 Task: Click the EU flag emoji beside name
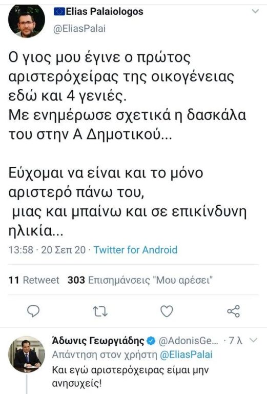tap(59, 12)
